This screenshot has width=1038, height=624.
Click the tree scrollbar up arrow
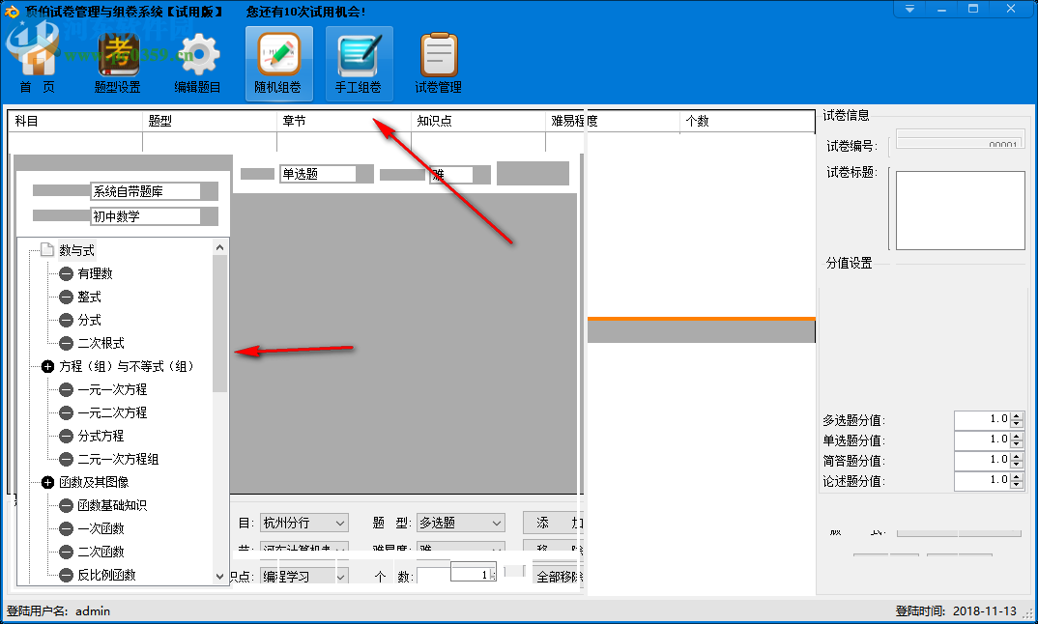point(219,247)
